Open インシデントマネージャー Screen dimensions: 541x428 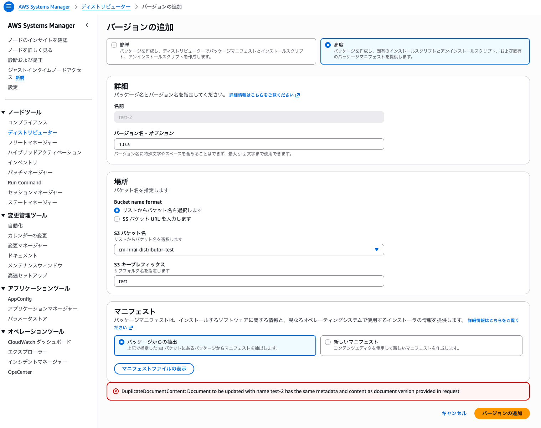tap(37, 362)
